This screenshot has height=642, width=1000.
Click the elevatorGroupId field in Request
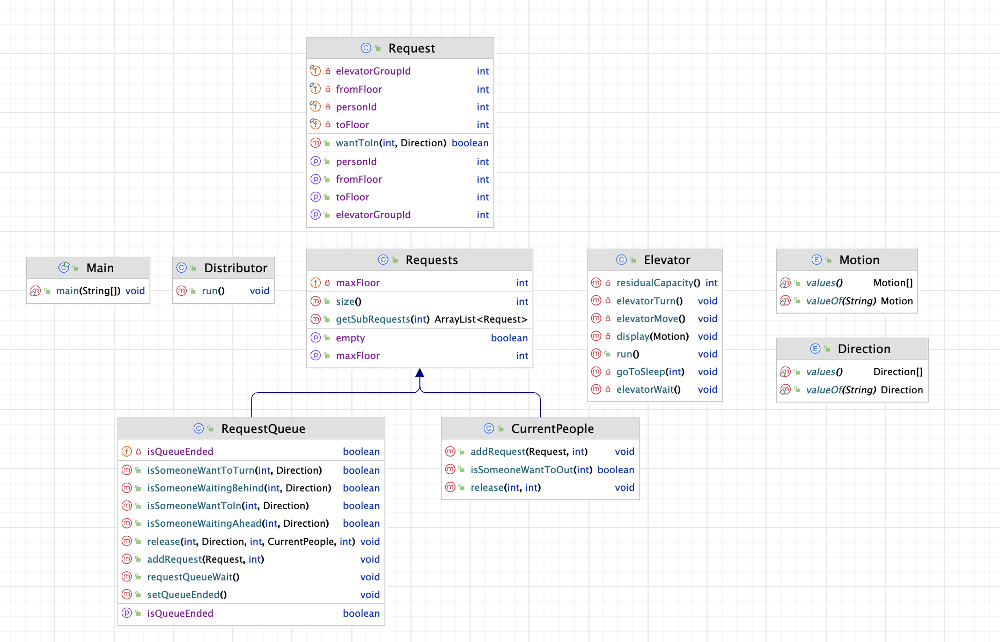click(x=400, y=71)
